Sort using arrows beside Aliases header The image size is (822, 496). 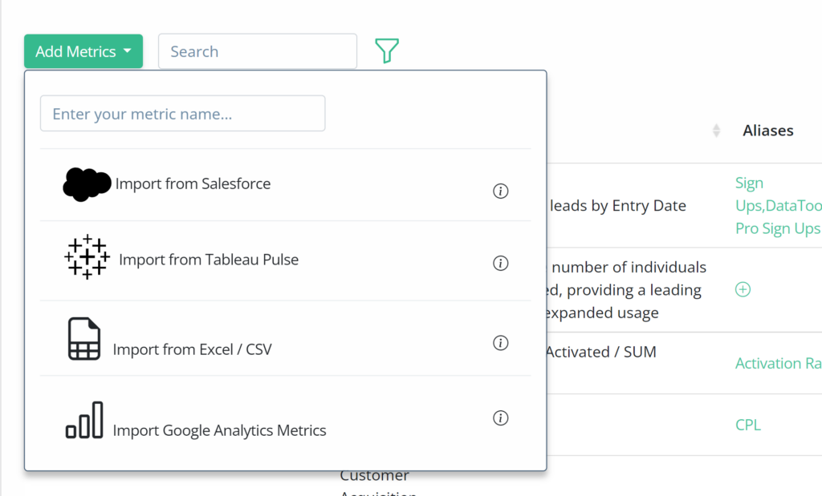point(717,131)
